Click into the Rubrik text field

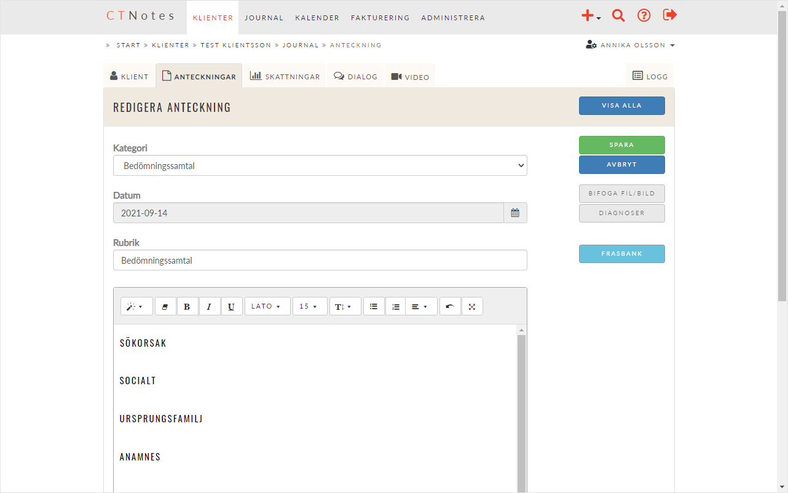coord(320,260)
